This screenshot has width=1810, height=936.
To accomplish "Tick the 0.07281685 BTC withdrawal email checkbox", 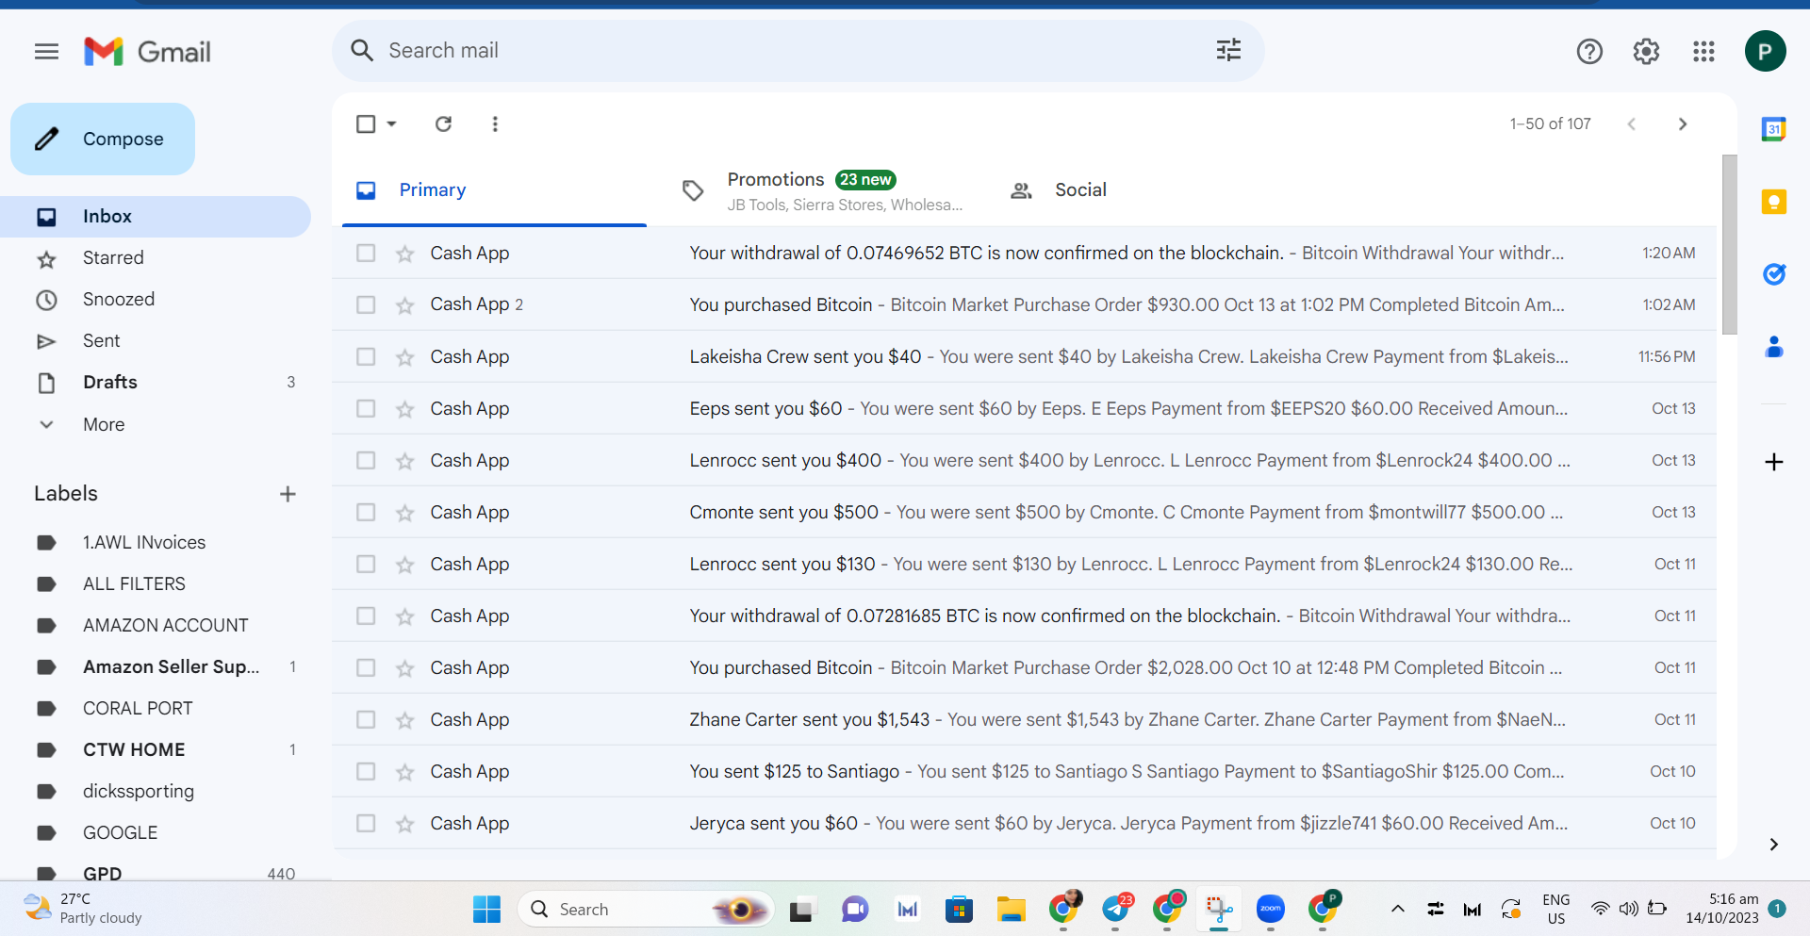I will (366, 616).
